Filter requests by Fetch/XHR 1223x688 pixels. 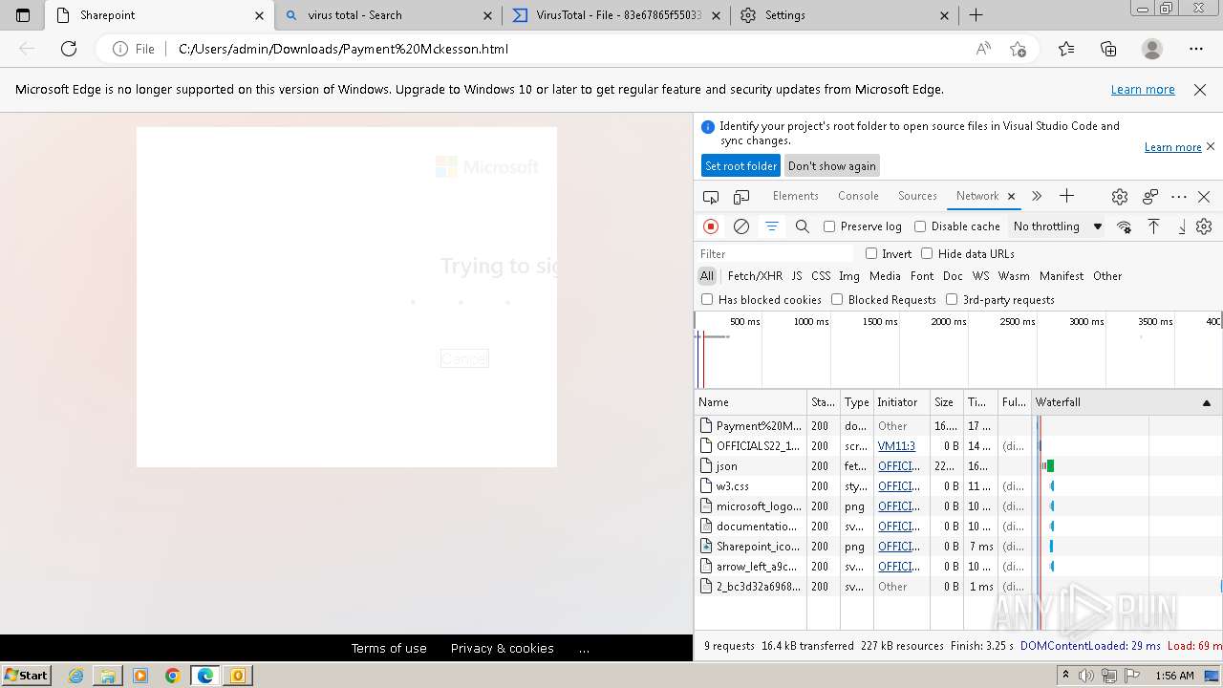(x=755, y=276)
